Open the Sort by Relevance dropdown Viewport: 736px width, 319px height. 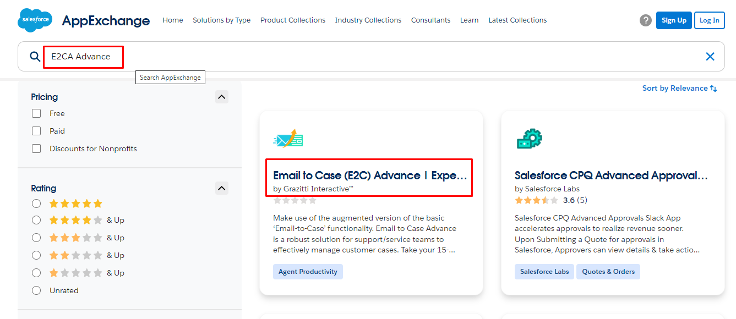point(679,88)
